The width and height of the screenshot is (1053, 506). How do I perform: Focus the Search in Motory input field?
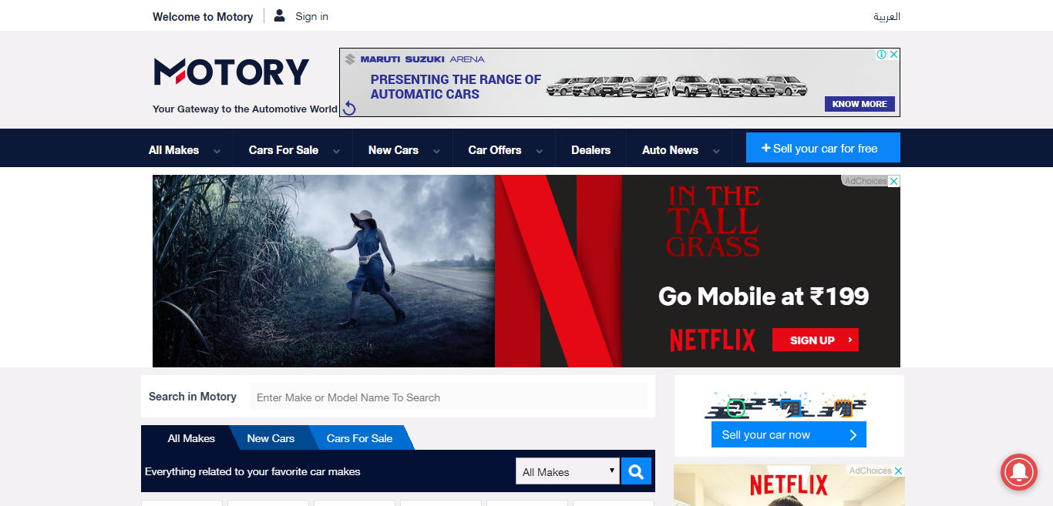(x=449, y=397)
